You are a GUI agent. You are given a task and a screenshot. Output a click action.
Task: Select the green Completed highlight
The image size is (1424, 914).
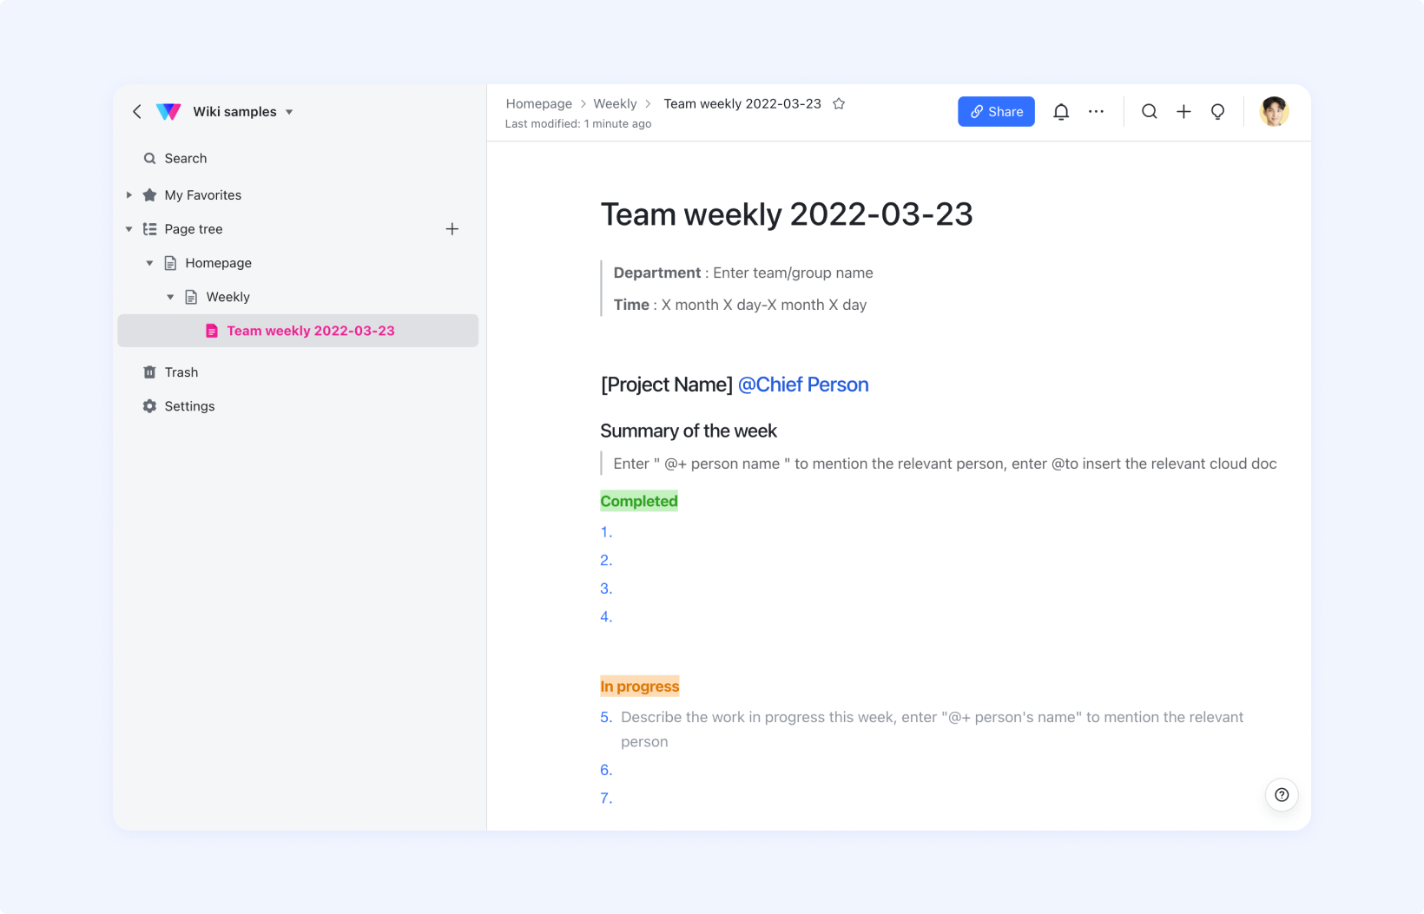pos(639,501)
